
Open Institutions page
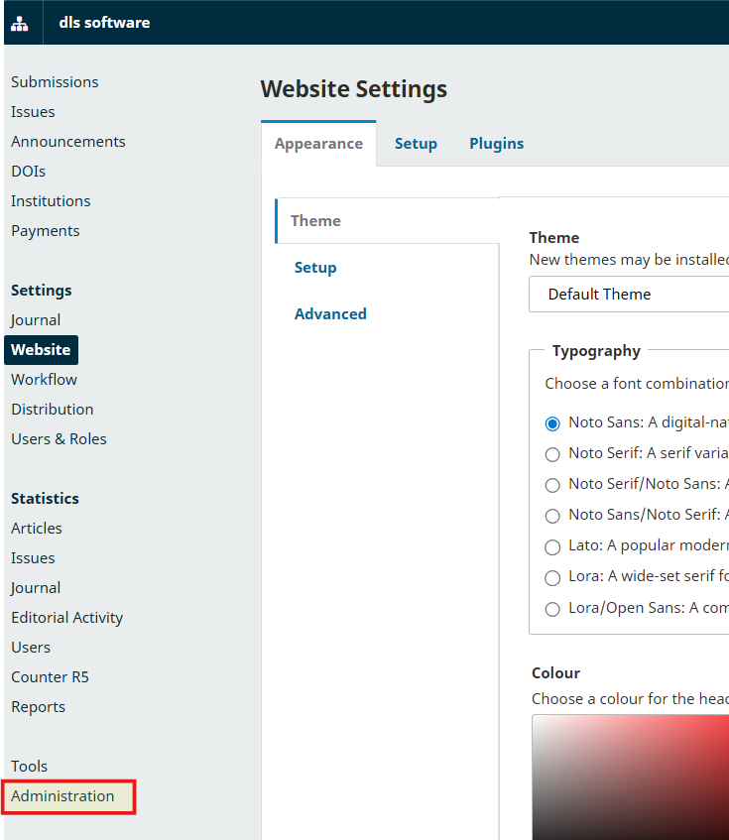click(x=51, y=201)
